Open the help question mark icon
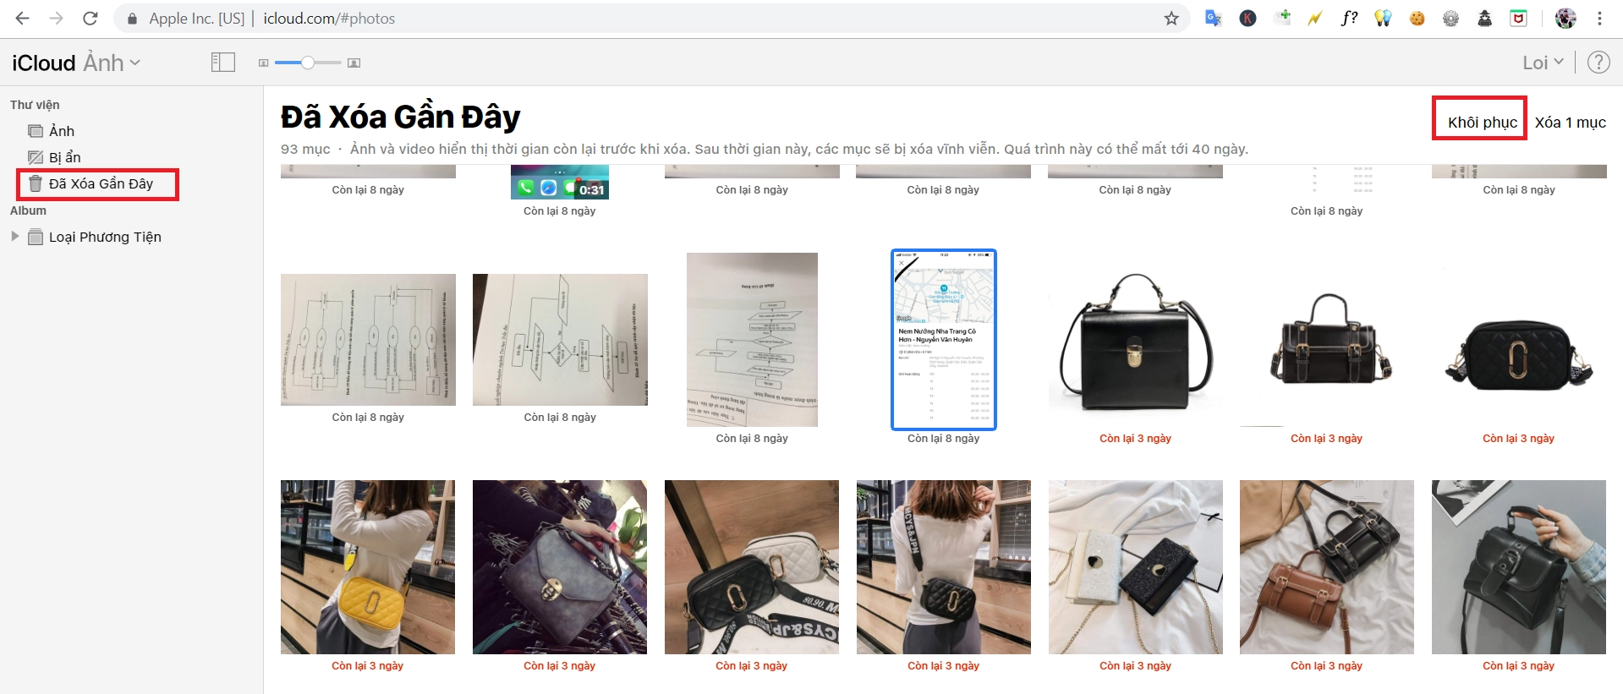This screenshot has height=694, width=1623. point(1598,63)
